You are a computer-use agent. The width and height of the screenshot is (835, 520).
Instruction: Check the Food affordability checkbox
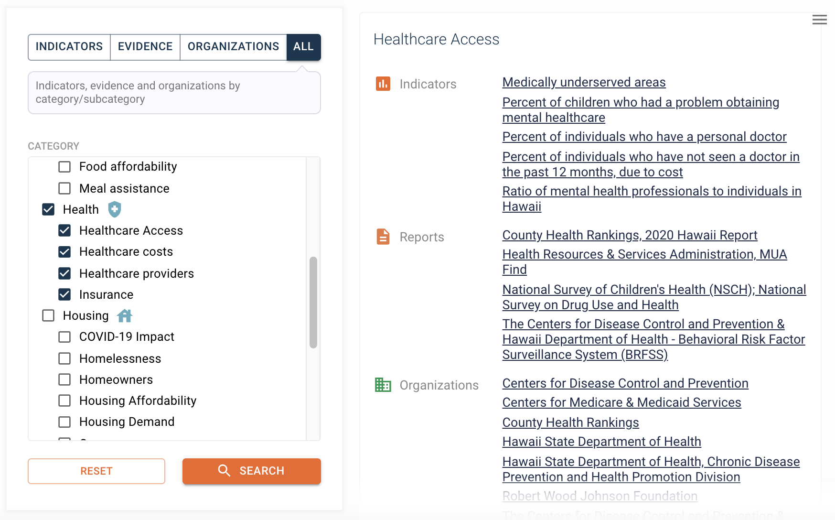(x=64, y=167)
